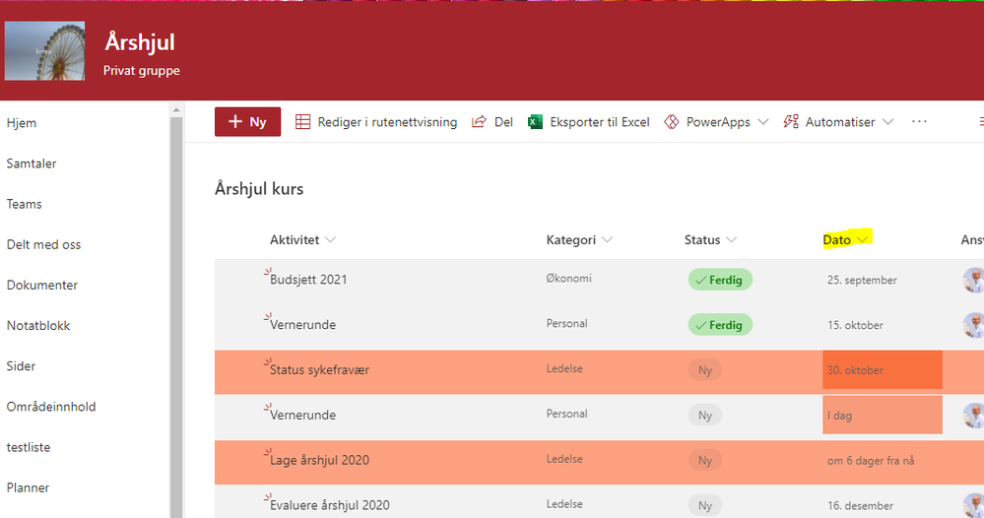
Task: Select the 25. september date cell
Action: coord(862,281)
